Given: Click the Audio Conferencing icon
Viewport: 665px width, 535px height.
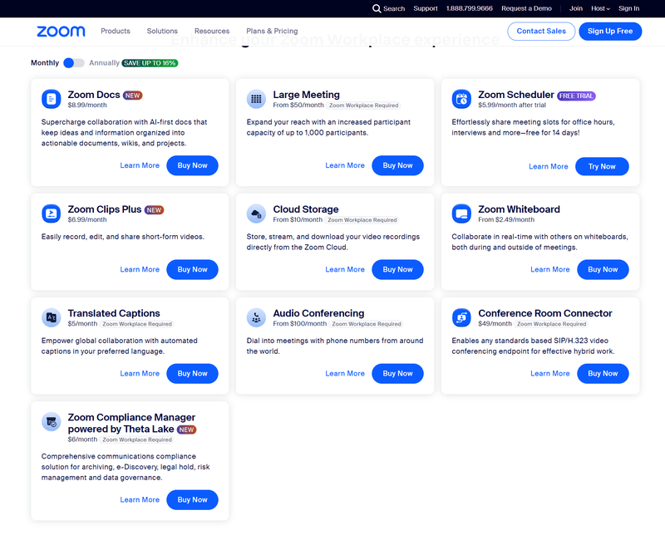Looking at the screenshot, I should click(x=256, y=317).
